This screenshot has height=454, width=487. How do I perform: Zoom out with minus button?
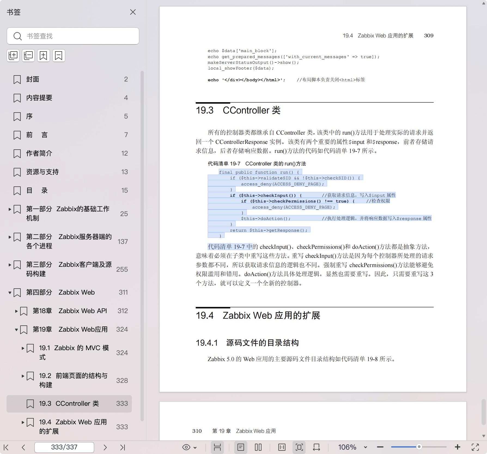tap(380, 447)
